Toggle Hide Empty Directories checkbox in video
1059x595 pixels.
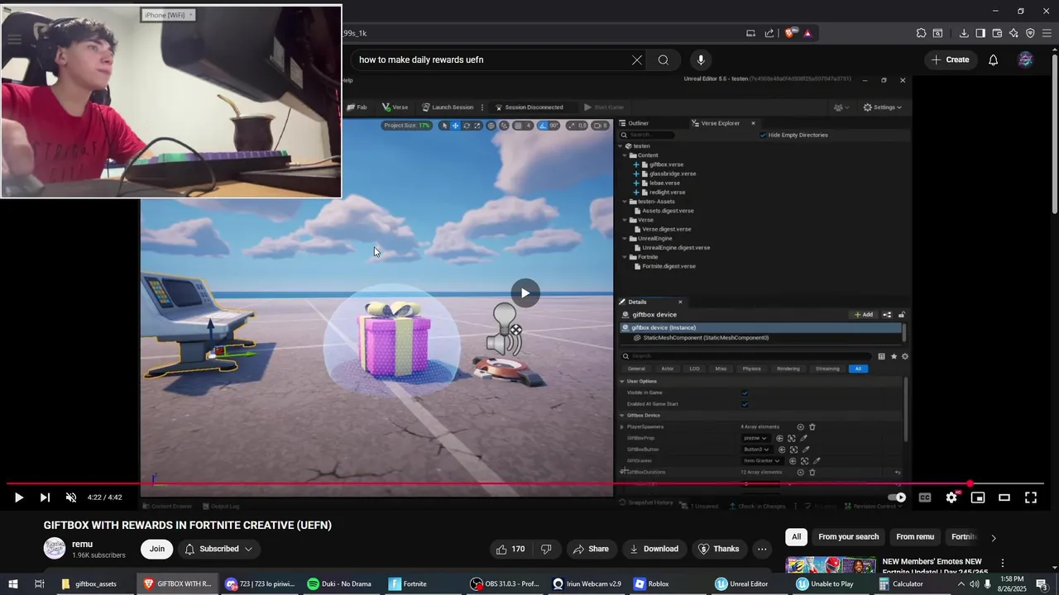point(763,135)
